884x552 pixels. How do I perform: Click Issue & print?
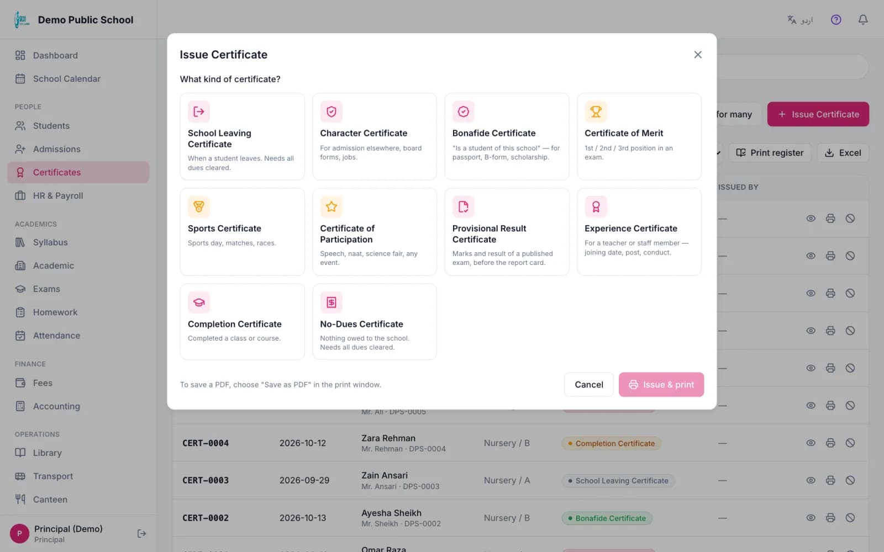coord(661,385)
